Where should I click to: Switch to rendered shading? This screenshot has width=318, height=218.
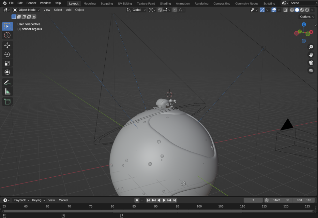point(307,10)
